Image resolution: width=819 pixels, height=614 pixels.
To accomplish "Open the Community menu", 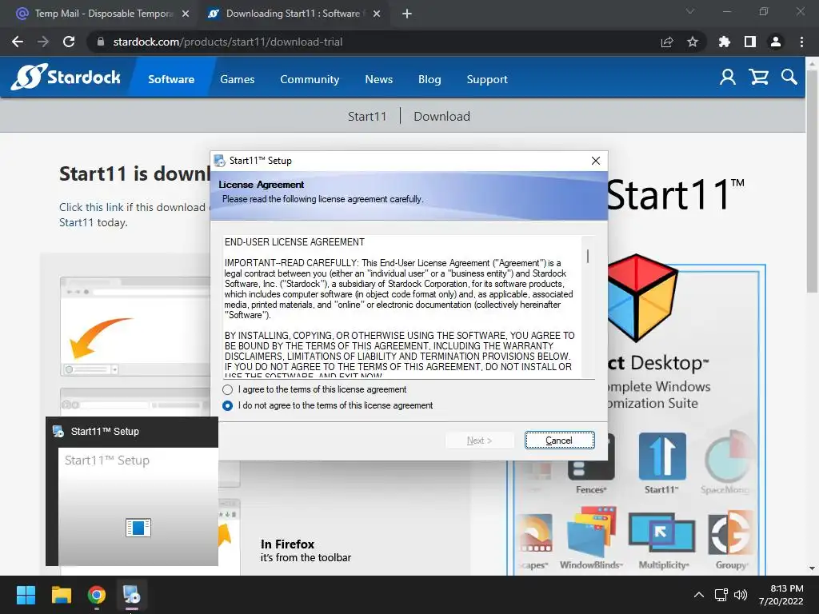I will pos(310,79).
